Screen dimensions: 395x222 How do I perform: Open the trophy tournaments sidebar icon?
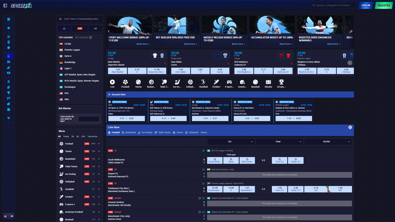pyautogui.click(x=9, y=93)
